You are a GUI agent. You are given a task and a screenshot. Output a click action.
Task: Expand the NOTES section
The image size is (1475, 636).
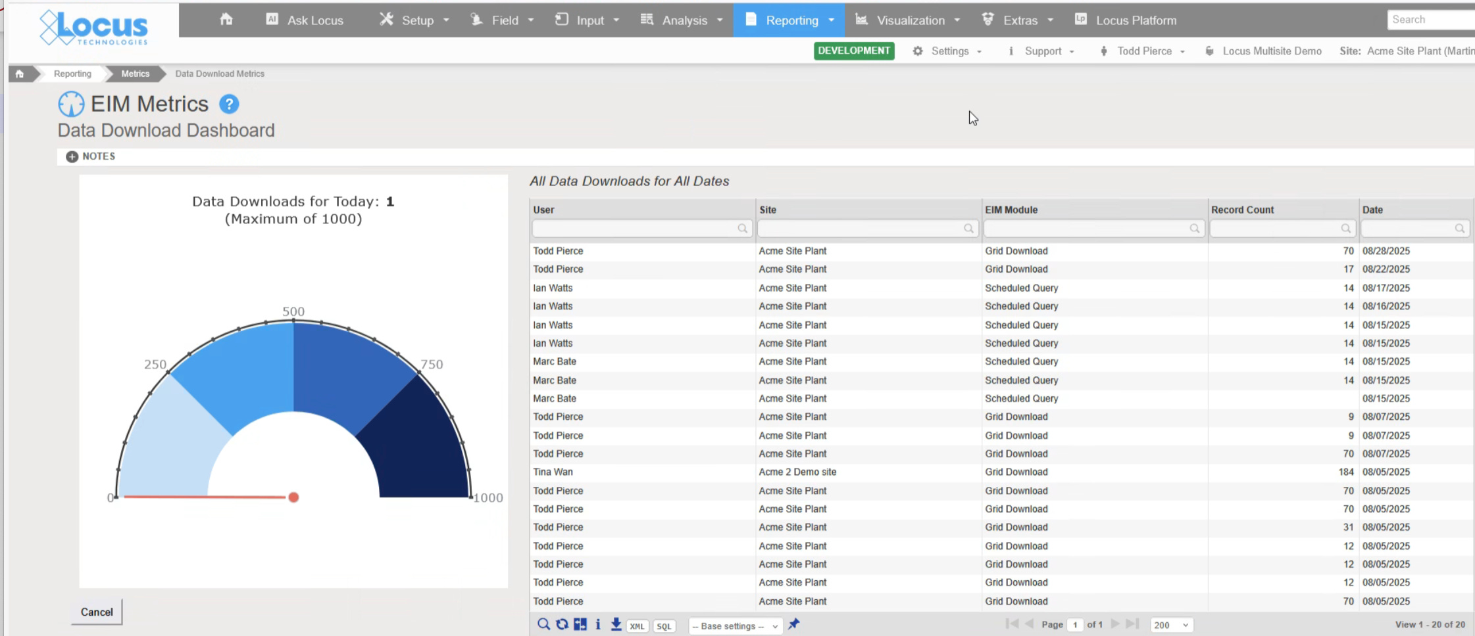(x=72, y=156)
